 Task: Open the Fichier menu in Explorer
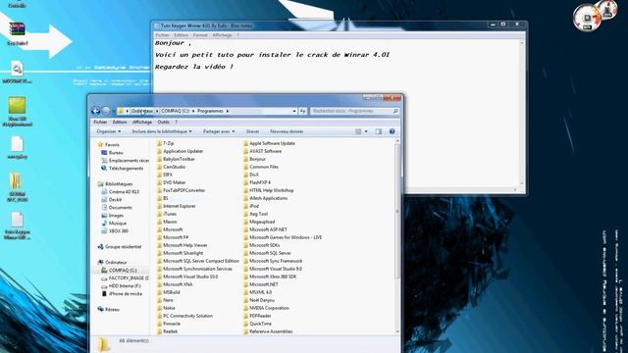100,122
